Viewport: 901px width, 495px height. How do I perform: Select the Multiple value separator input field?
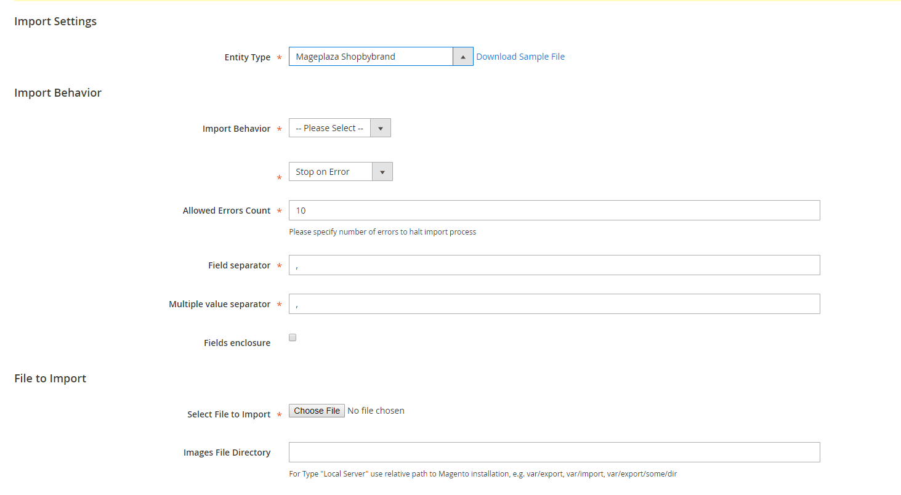554,304
